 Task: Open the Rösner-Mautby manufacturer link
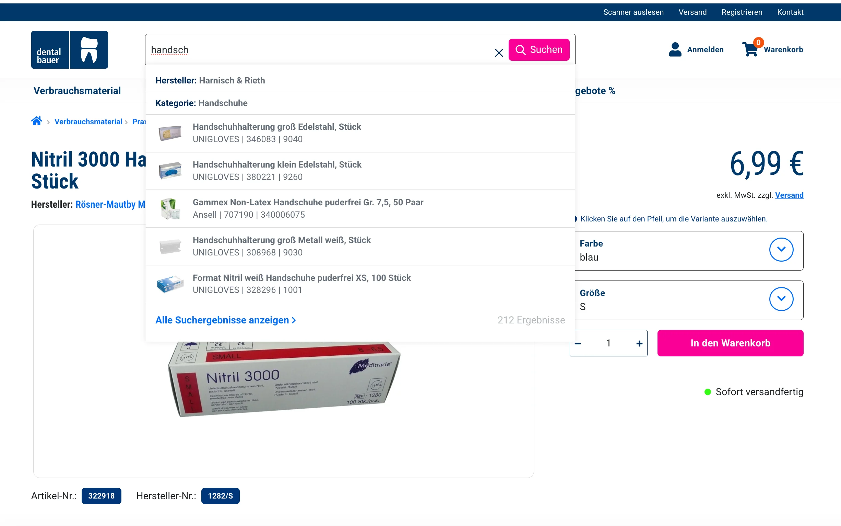tap(110, 204)
